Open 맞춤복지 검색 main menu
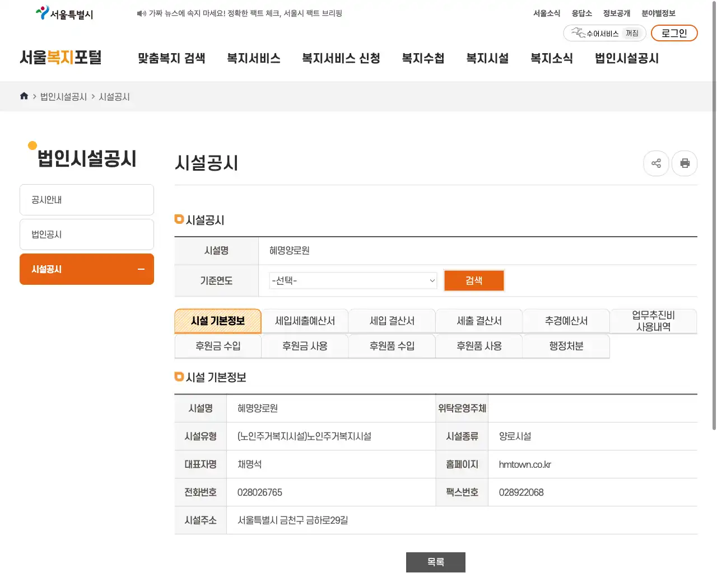The width and height of the screenshot is (717, 573). coord(171,58)
